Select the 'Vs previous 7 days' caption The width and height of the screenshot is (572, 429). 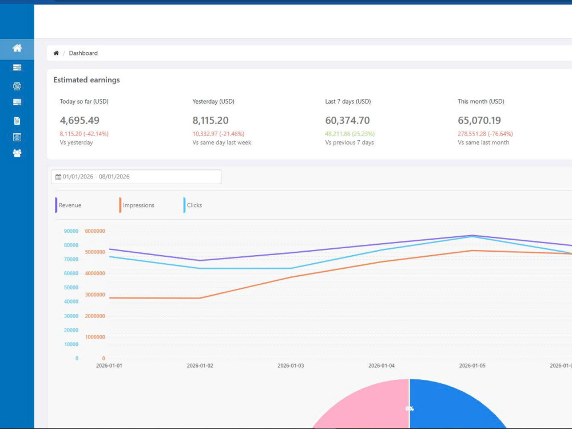click(x=349, y=142)
